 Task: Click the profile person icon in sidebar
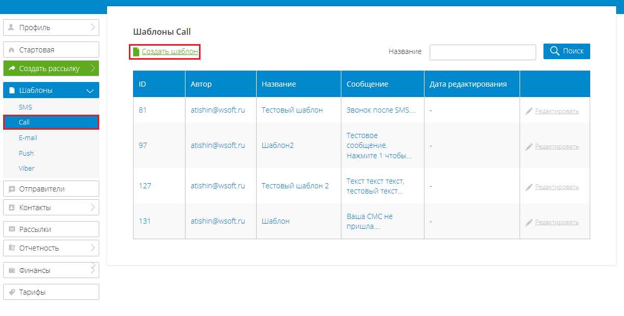(x=11, y=28)
